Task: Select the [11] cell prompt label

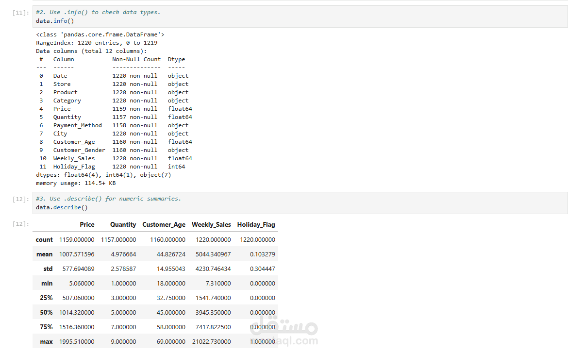Action: click(x=22, y=12)
